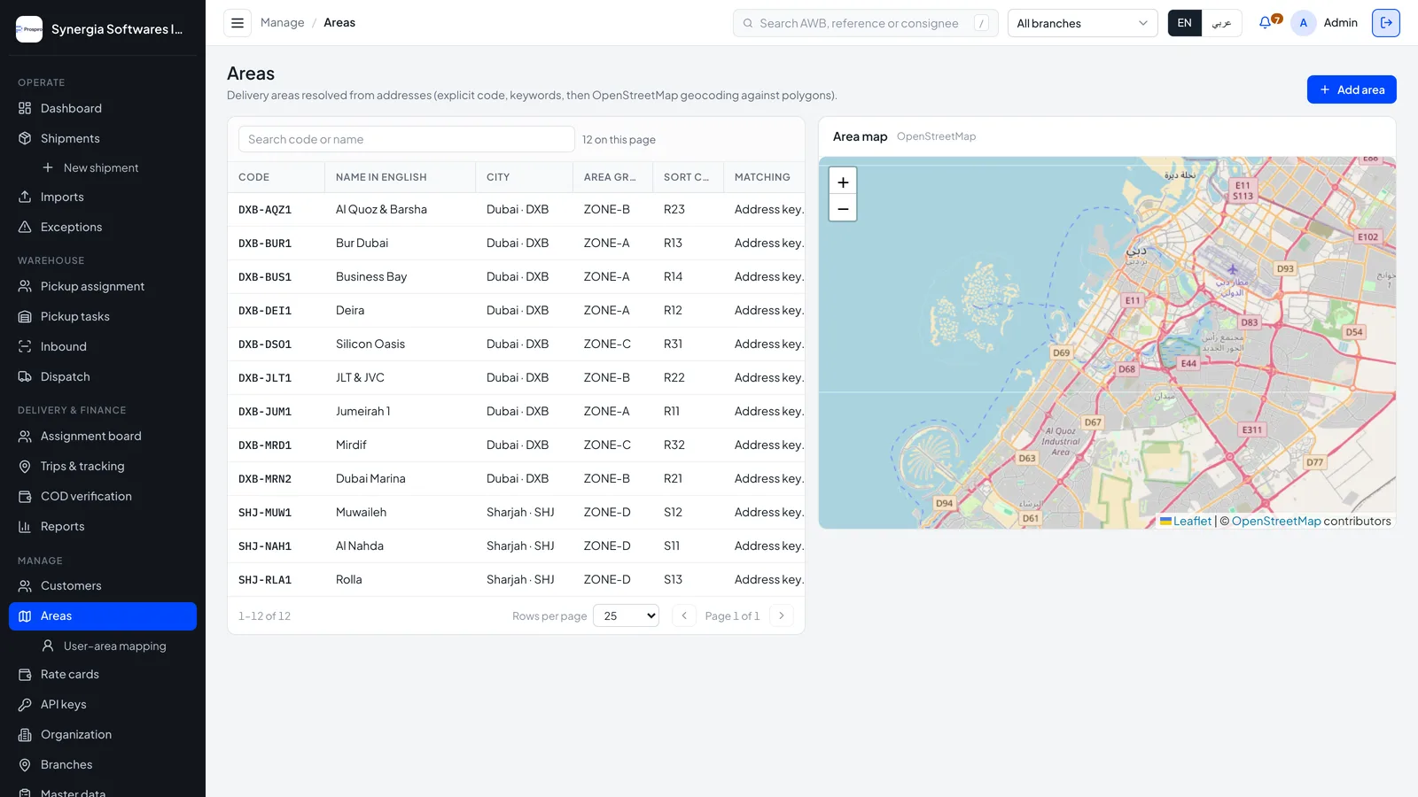Screen dimensions: 1418x797
Task: Click the Synergia Softwares logo
Action: [29, 29]
